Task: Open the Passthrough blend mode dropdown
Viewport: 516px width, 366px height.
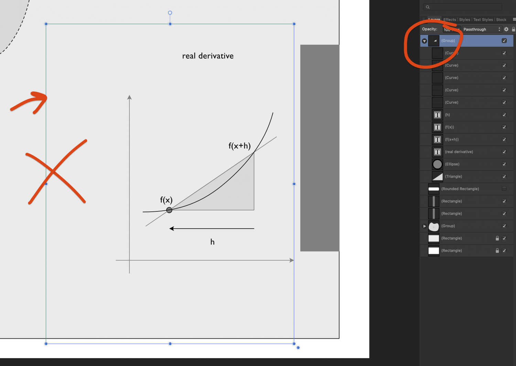Action: [x=482, y=29]
